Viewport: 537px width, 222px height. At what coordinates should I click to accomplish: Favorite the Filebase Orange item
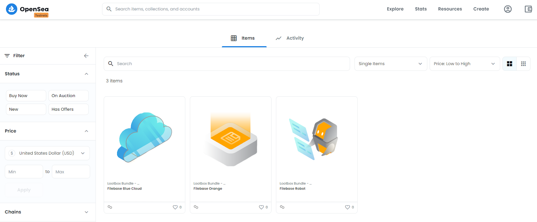(x=261, y=207)
